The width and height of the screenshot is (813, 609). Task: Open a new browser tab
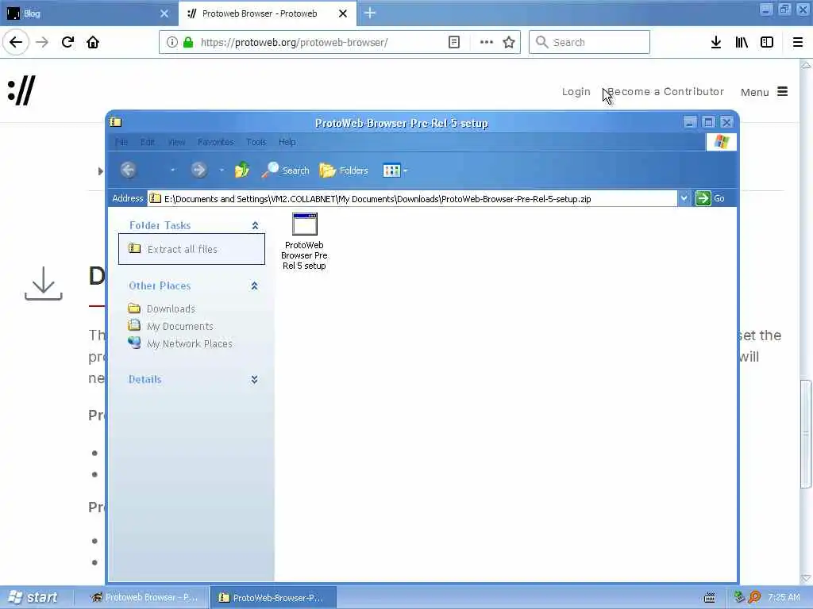tap(370, 13)
